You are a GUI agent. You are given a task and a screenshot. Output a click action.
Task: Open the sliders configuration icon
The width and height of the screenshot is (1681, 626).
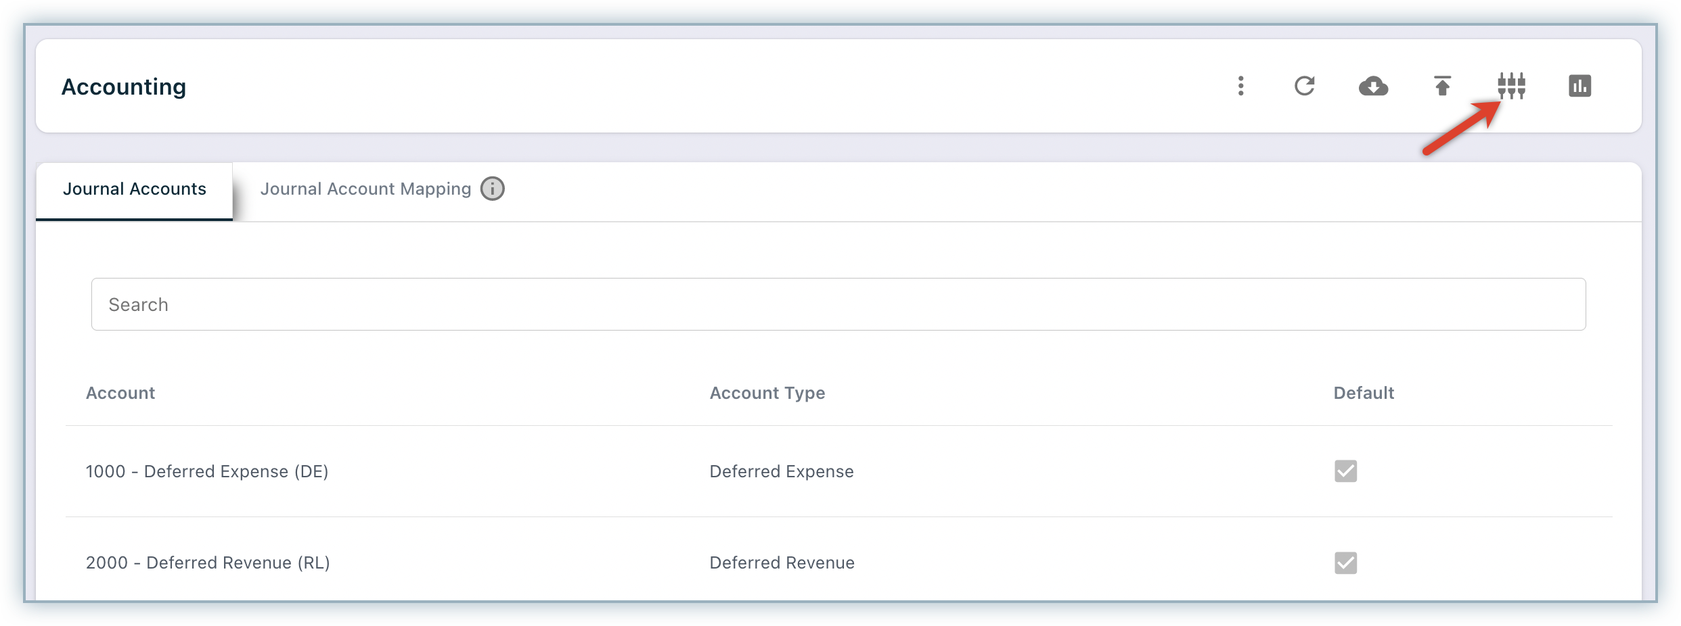[1511, 86]
